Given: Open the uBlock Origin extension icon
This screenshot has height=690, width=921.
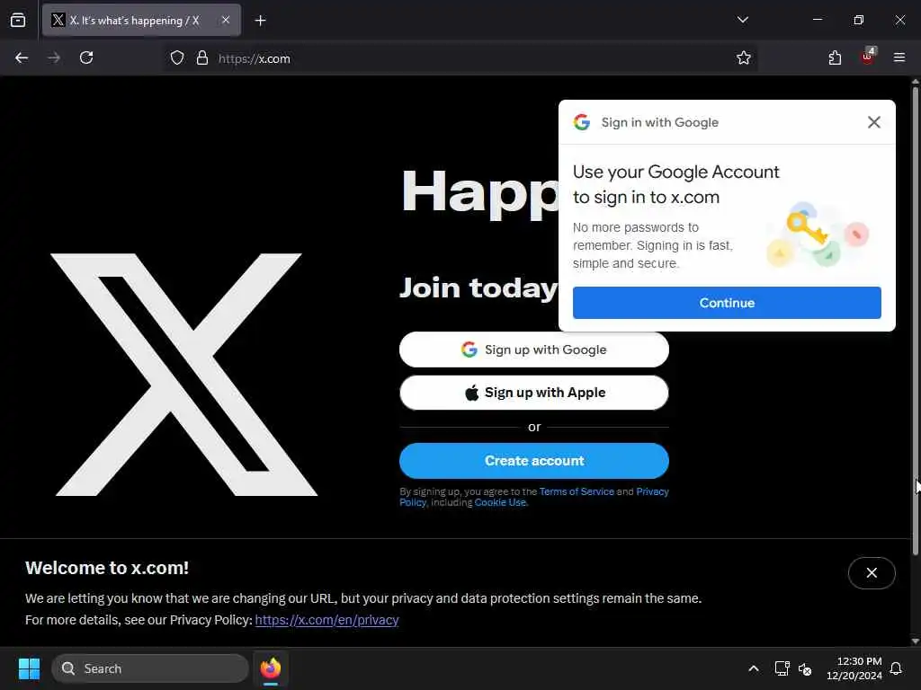Looking at the screenshot, I should point(868,57).
